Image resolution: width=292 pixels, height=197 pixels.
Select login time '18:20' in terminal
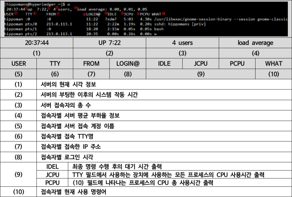coord(92,29)
